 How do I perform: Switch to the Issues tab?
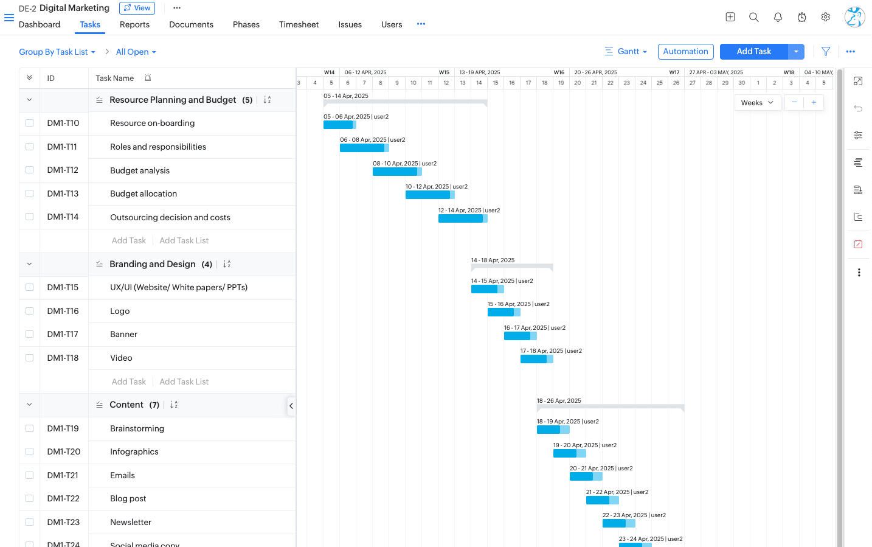click(350, 24)
